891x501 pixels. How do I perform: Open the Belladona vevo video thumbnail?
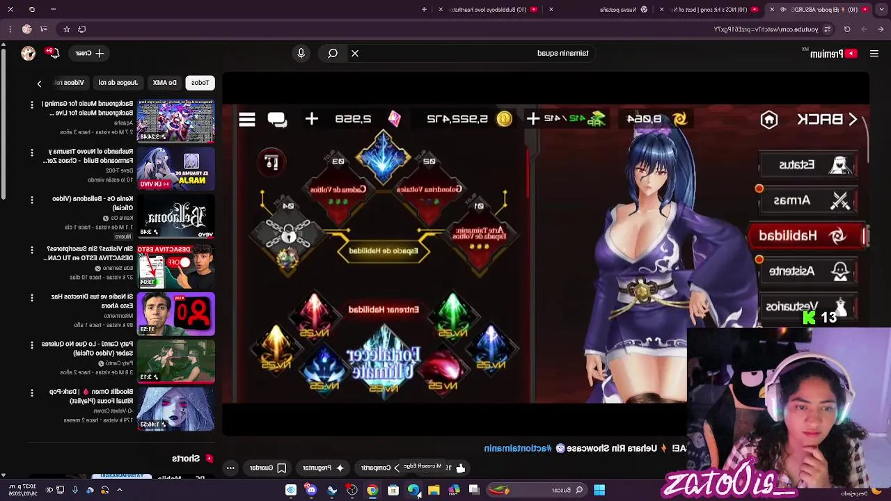pos(176,216)
